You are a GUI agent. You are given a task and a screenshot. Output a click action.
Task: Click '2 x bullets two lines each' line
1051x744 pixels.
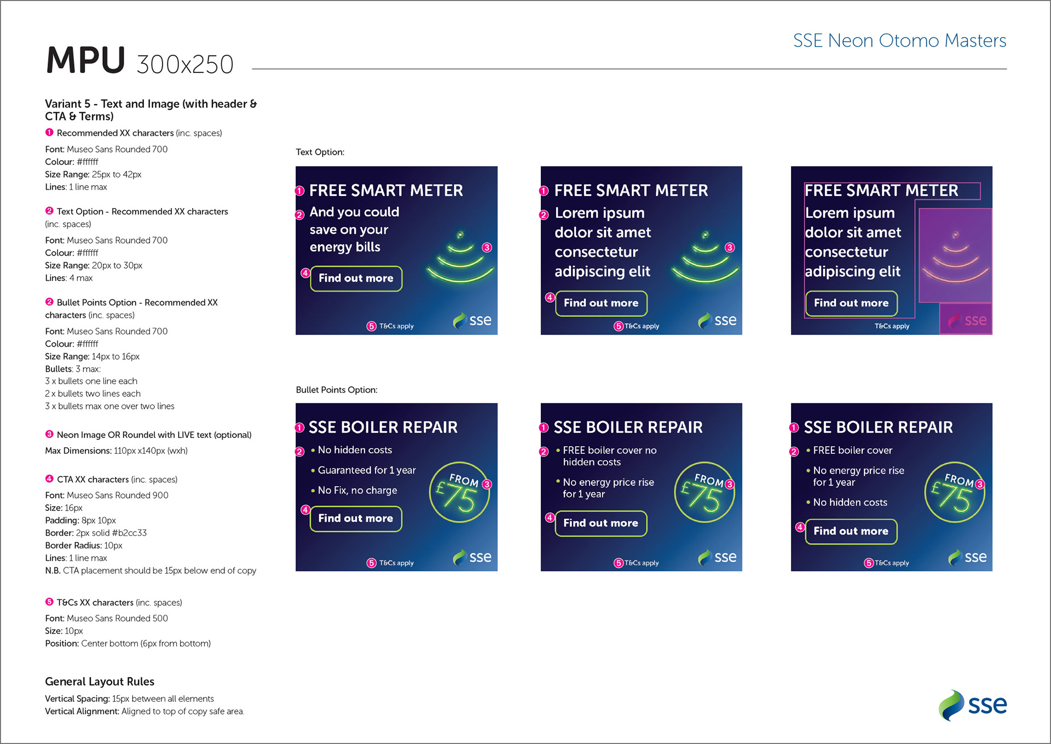coord(93,394)
